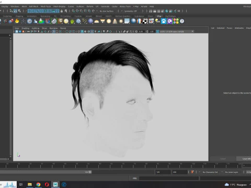Image resolution: width=251 pixels, height=188 pixels.
Task: Open the viewport Renderer menu
Action: (x=53, y=28)
